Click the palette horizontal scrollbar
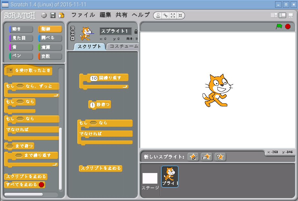298x201 pixels. coord(24,194)
